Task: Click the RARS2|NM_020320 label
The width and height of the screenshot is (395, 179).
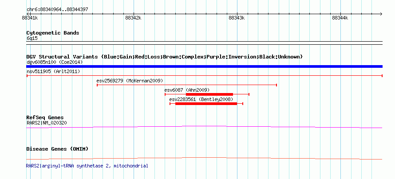Action: tap(47, 123)
